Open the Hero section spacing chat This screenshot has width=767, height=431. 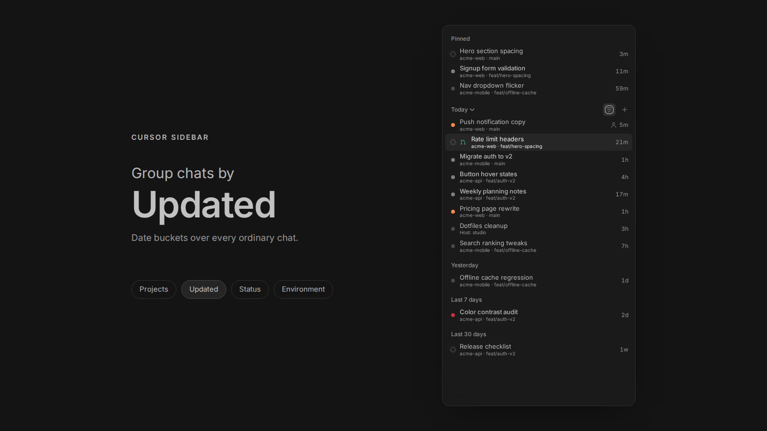[539, 54]
